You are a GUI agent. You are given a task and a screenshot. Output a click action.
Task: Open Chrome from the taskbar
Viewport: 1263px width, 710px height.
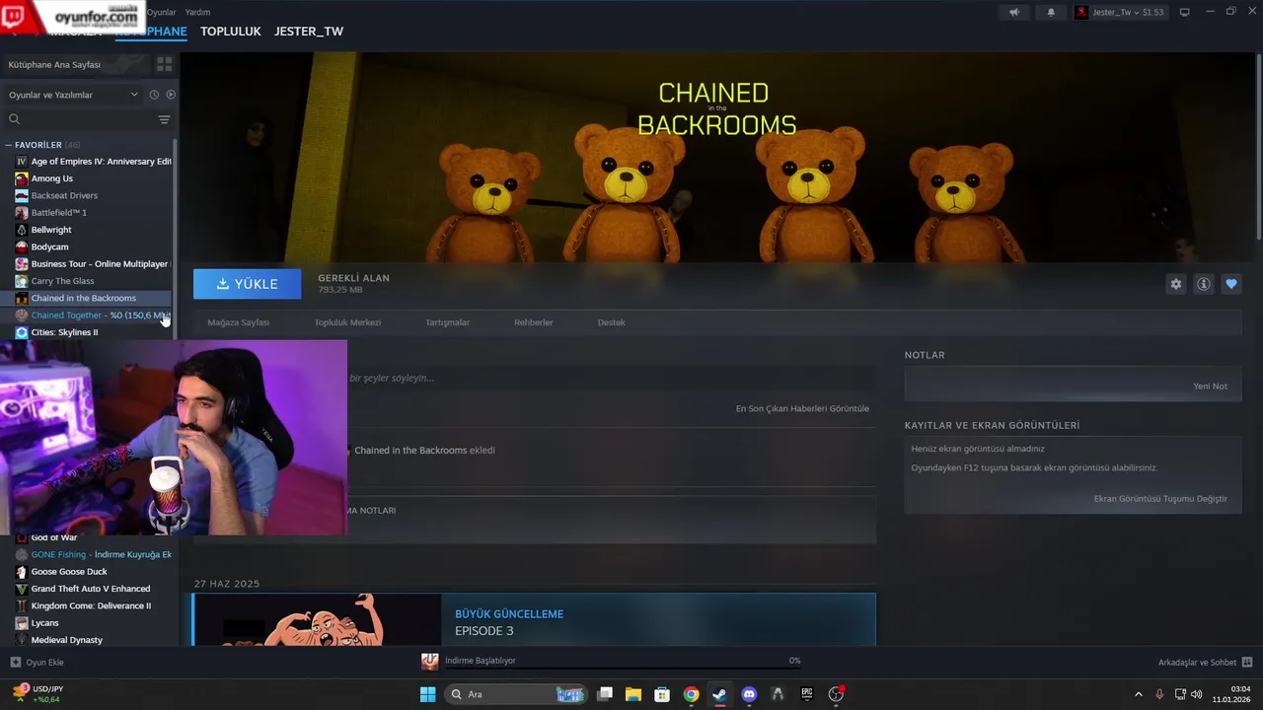(x=691, y=694)
